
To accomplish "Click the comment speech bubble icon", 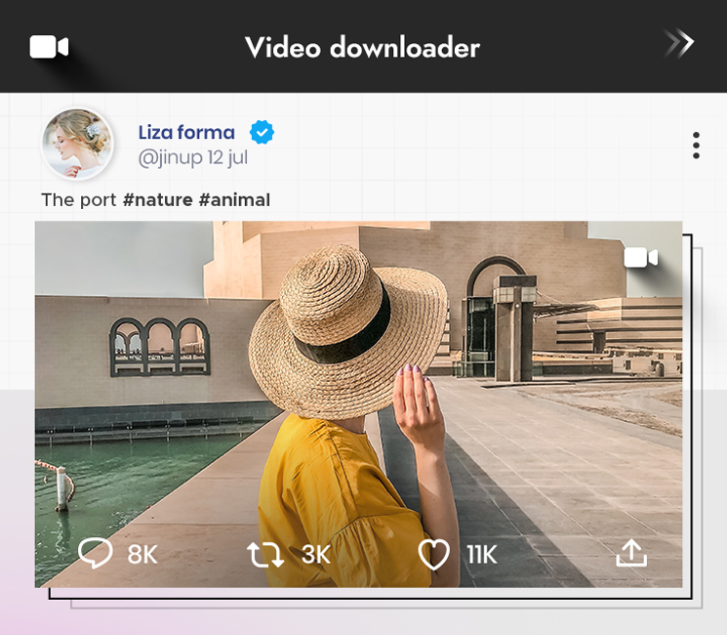I will pos(96,553).
